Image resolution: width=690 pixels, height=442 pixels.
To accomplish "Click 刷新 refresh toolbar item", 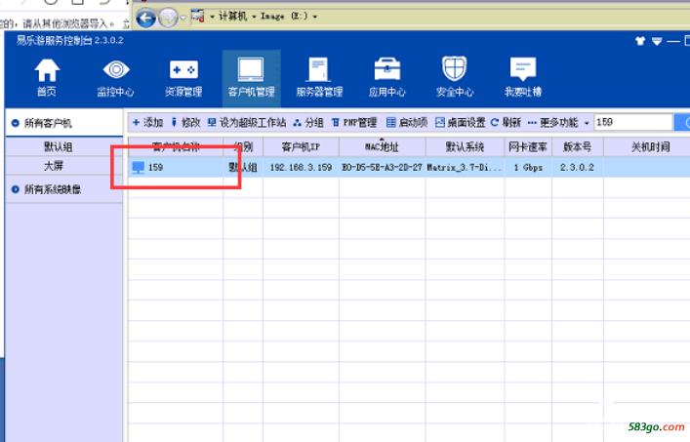I will 506,122.
